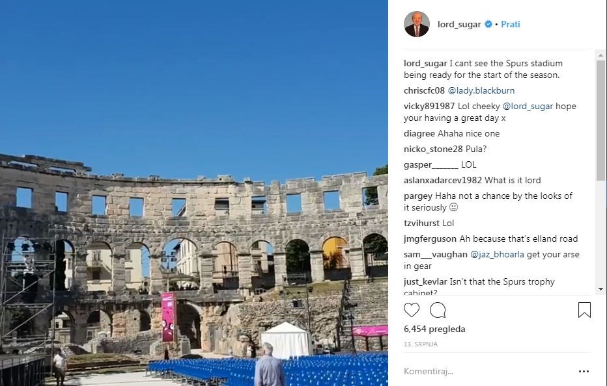Click the blue verified badge
607x386 pixels.
488,24
